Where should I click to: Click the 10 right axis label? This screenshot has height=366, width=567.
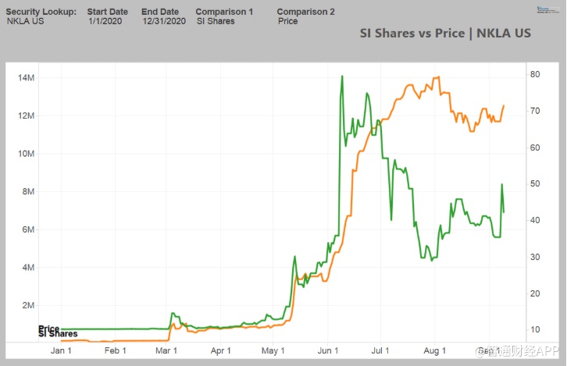pyautogui.click(x=535, y=329)
